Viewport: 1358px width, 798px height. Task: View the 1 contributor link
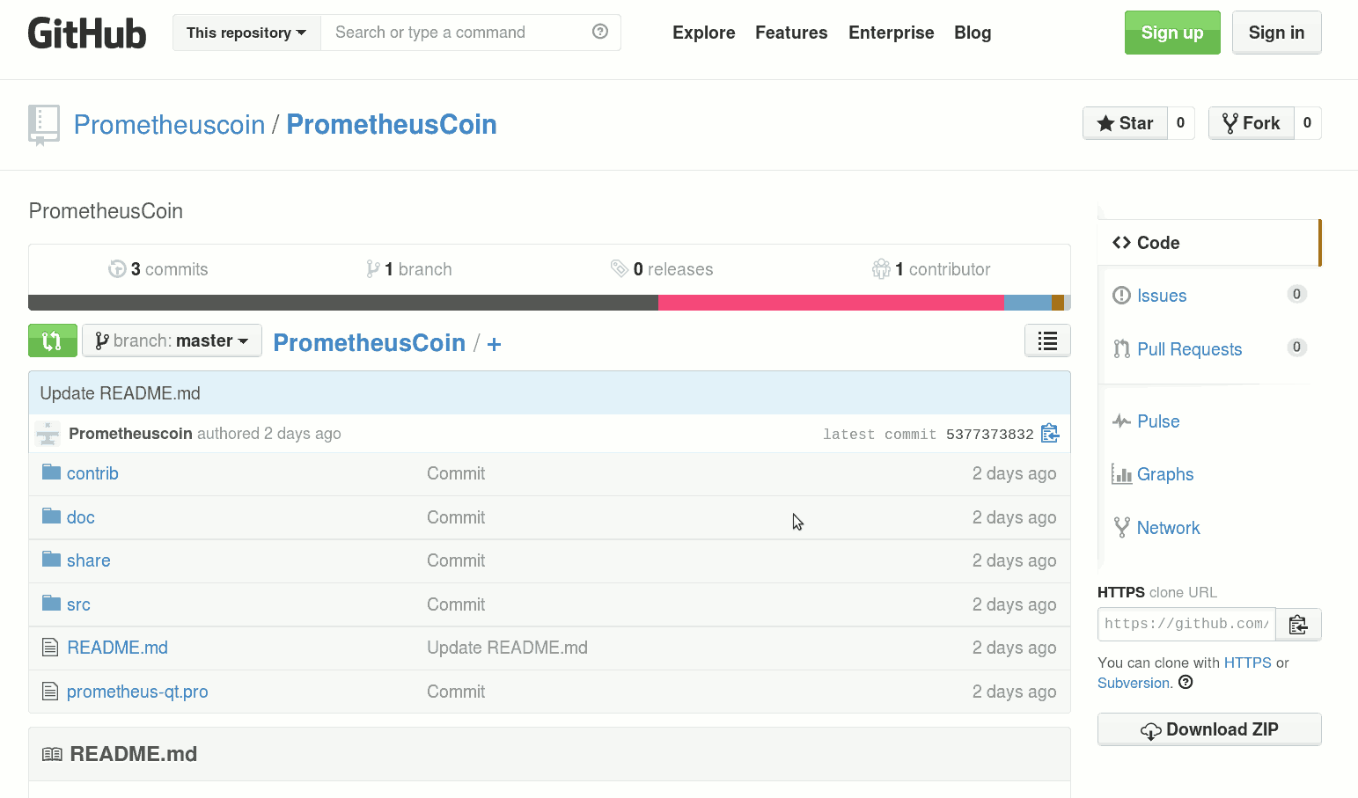pos(931,269)
